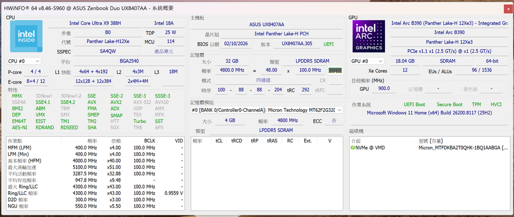
Task: Click the 作業點 column header
Action: tap(34, 141)
